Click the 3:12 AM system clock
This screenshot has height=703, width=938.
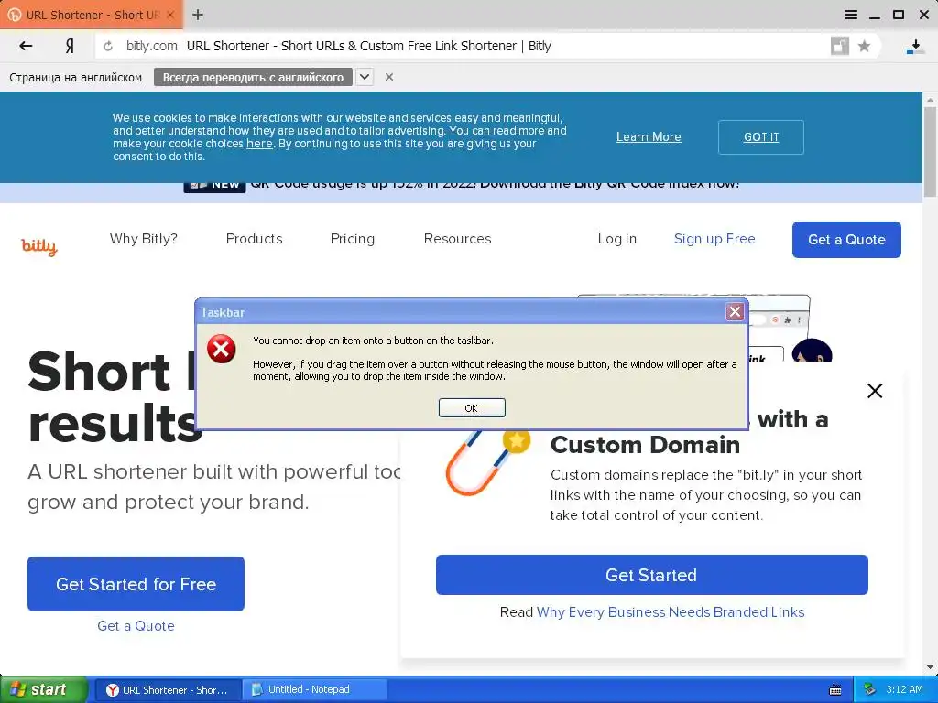click(x=904, y=689)
